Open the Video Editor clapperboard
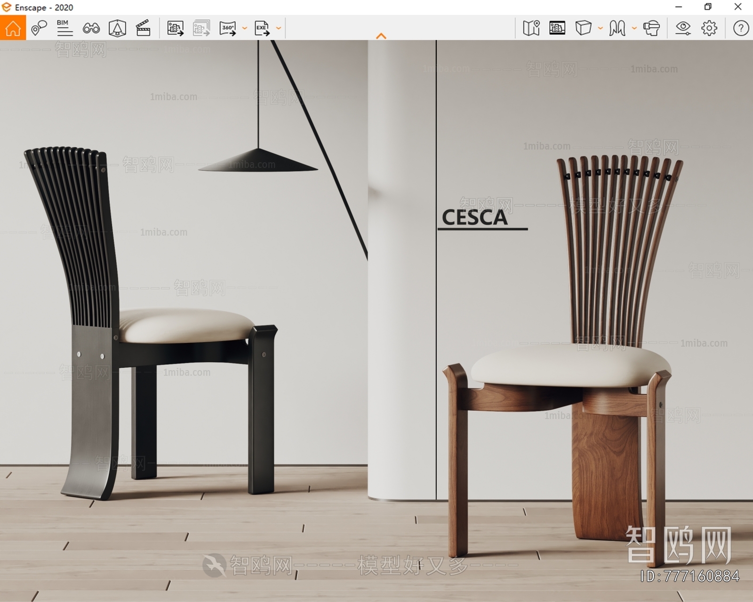 click(143, 28)
